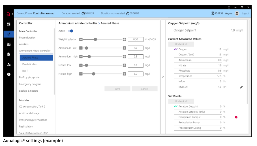Click the Nitrate high slider handle

[93, 74]
